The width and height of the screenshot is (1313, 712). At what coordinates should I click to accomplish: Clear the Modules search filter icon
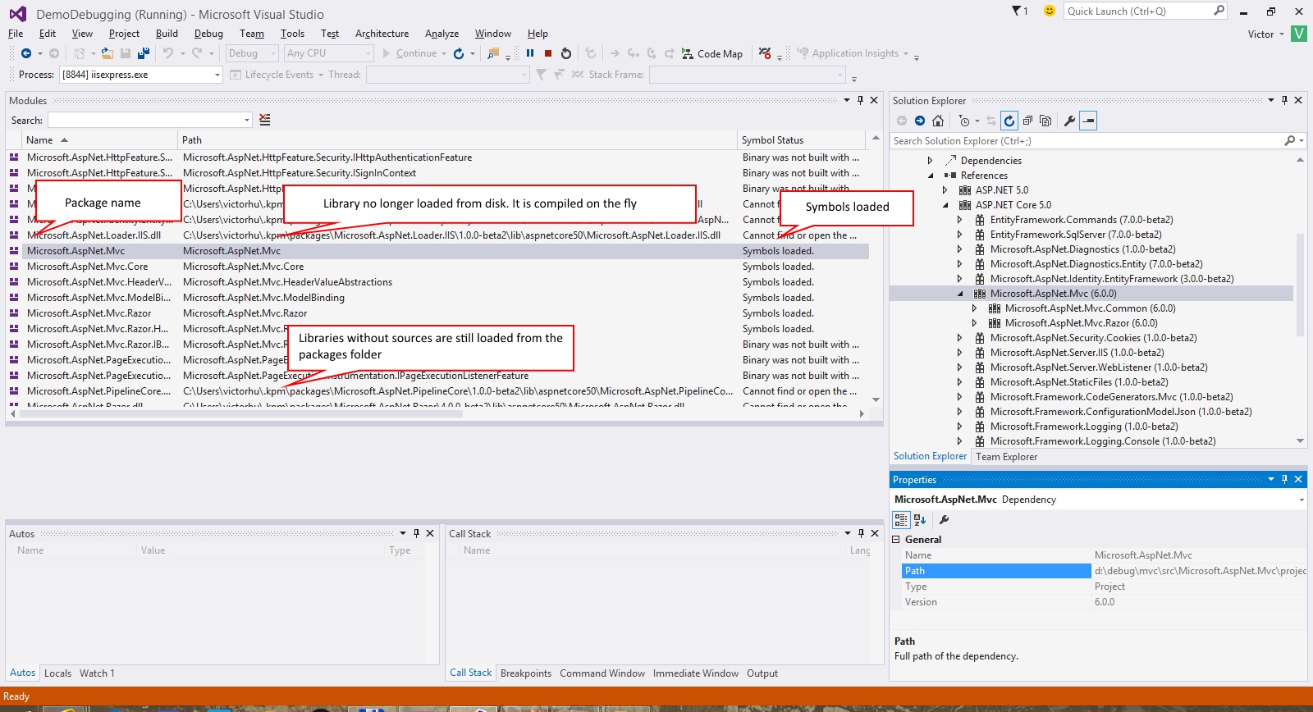point(265,120)
